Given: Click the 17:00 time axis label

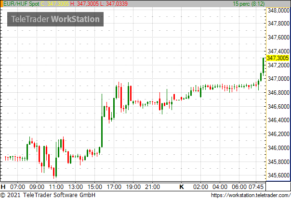Looking at the screenshot, I should [114, 187].
